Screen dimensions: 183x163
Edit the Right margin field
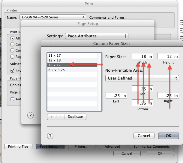[x=168, y=96]
